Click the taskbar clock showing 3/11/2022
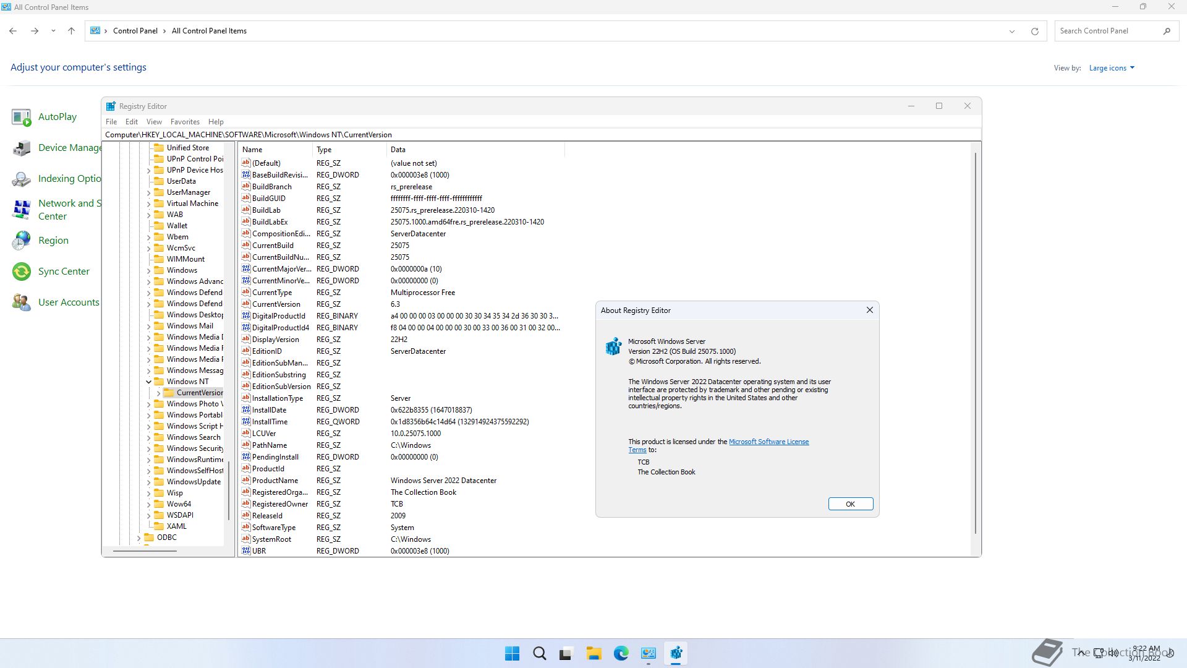This screenshot has width=1187, height=668. tap(1145, 653)
